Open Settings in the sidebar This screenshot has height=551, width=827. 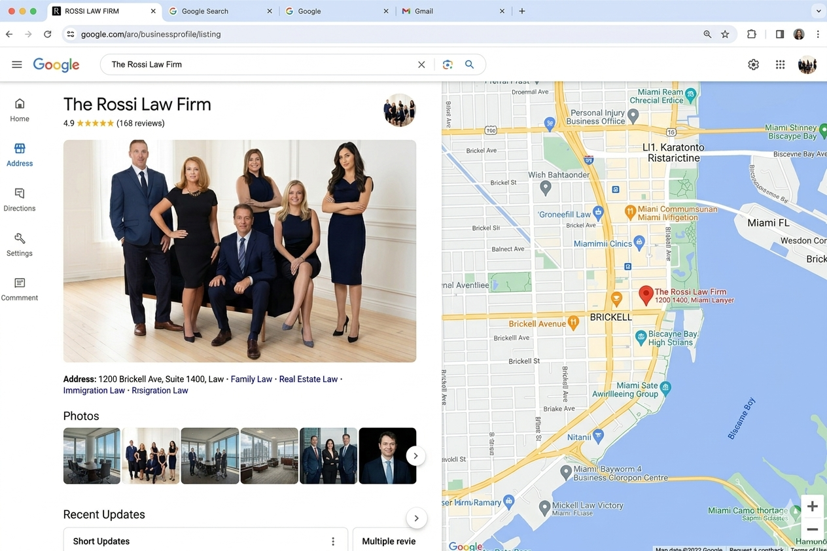point(20,245)
